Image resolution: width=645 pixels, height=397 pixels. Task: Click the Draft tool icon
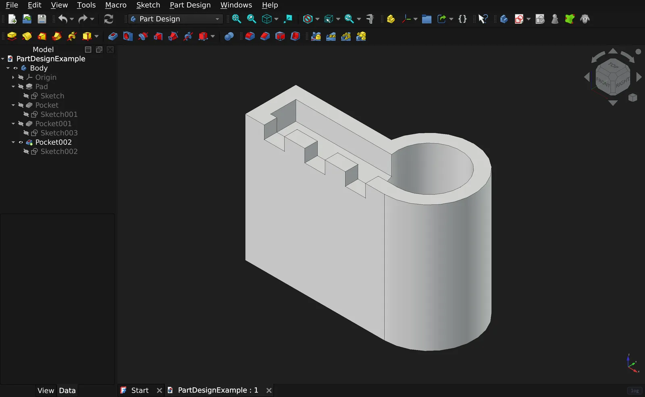tap(280, 37)
